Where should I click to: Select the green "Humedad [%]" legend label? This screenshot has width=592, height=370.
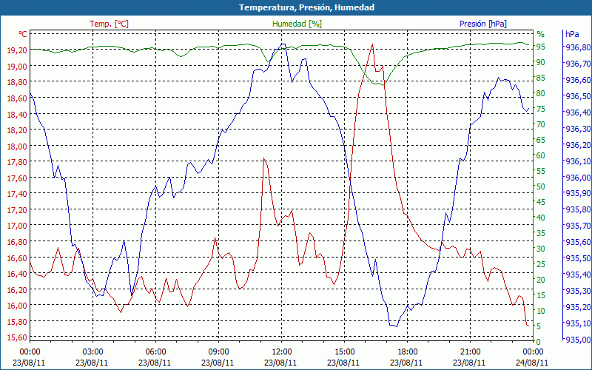click(297, 24)
